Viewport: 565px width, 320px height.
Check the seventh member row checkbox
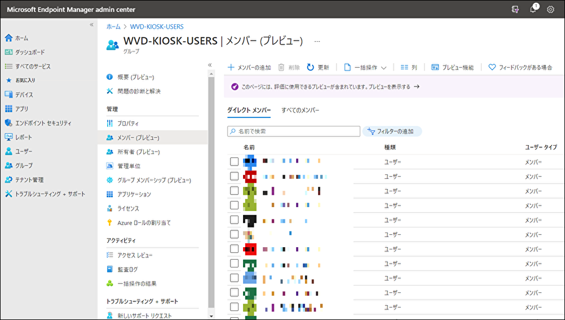[234, 249]
